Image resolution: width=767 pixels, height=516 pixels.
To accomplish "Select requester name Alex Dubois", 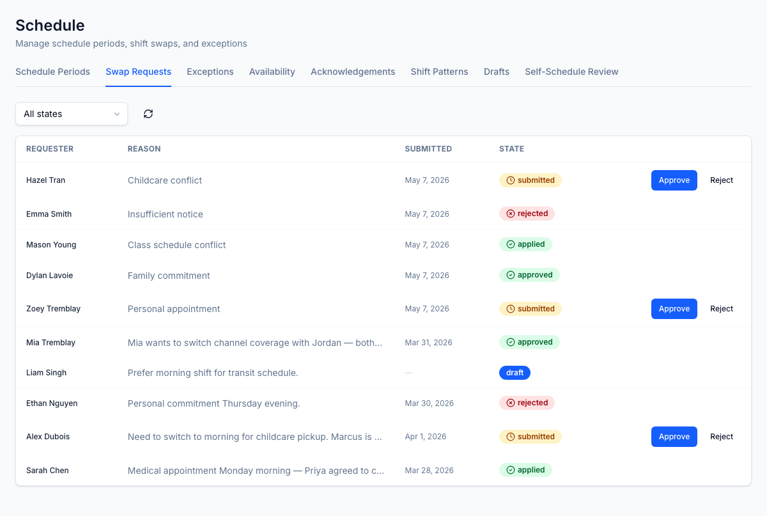I will tap(48, 437).
